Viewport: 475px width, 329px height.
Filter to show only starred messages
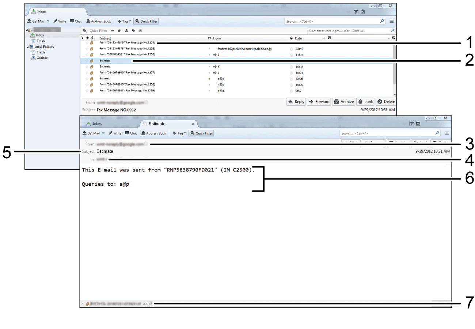tap(119, 31)
